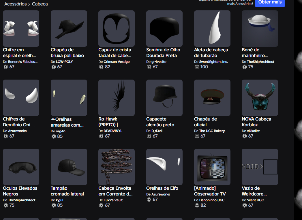Open the chain-wrapped head thumbnail
The image size is (302, 220).
[117, 167]
